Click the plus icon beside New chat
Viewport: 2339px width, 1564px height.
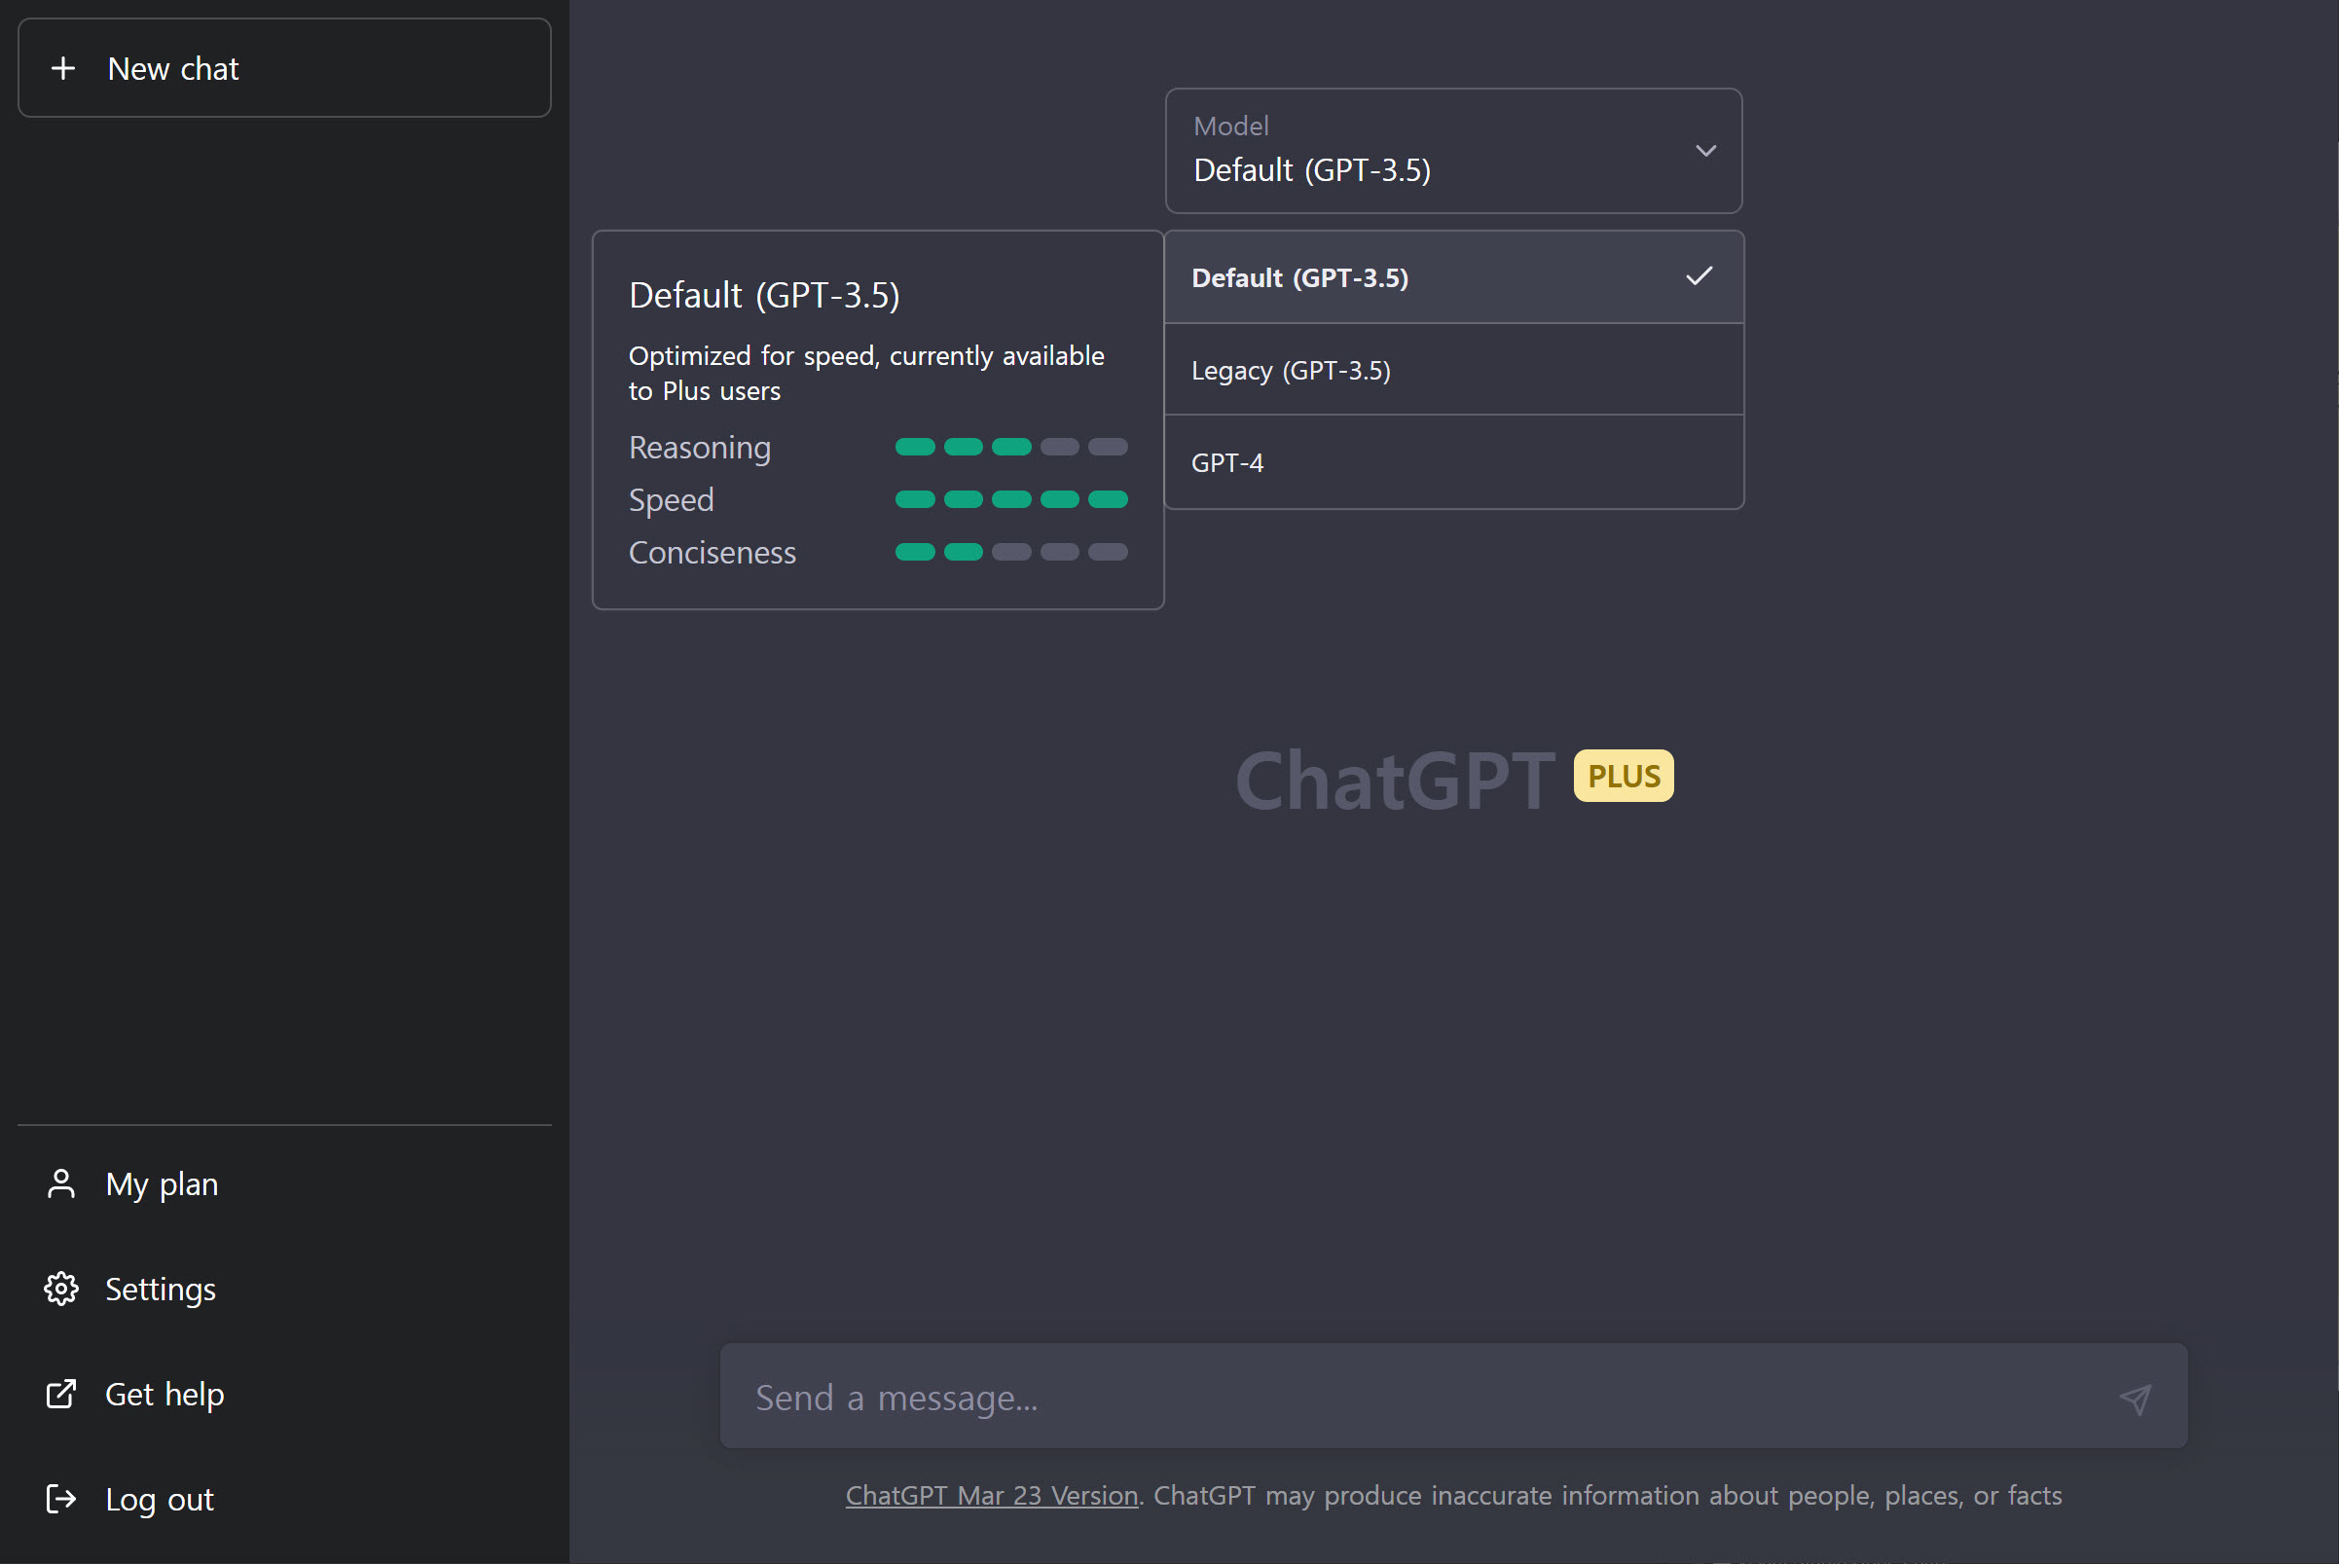point(63,68)
